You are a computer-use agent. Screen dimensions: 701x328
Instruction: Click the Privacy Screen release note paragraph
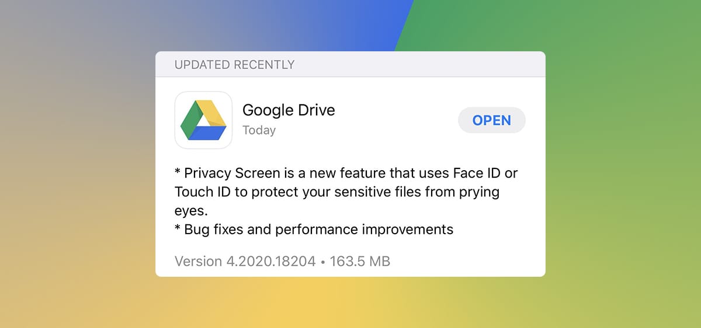coord(346,192)
